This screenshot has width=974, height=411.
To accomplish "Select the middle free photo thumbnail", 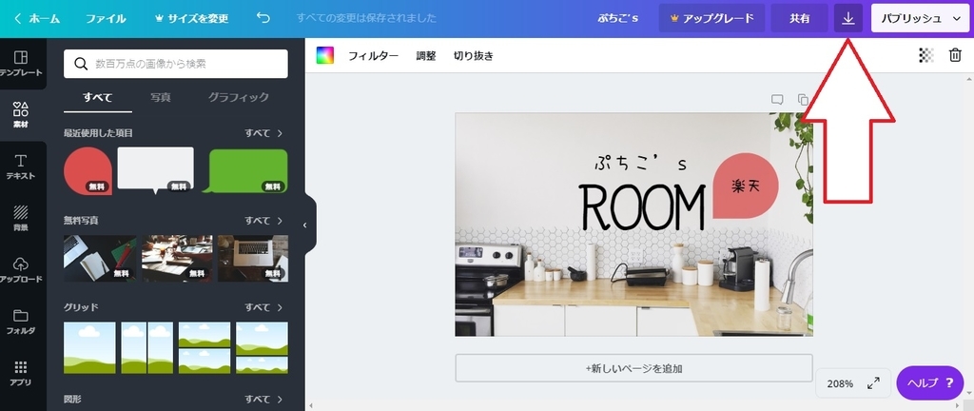I will 177,258.
